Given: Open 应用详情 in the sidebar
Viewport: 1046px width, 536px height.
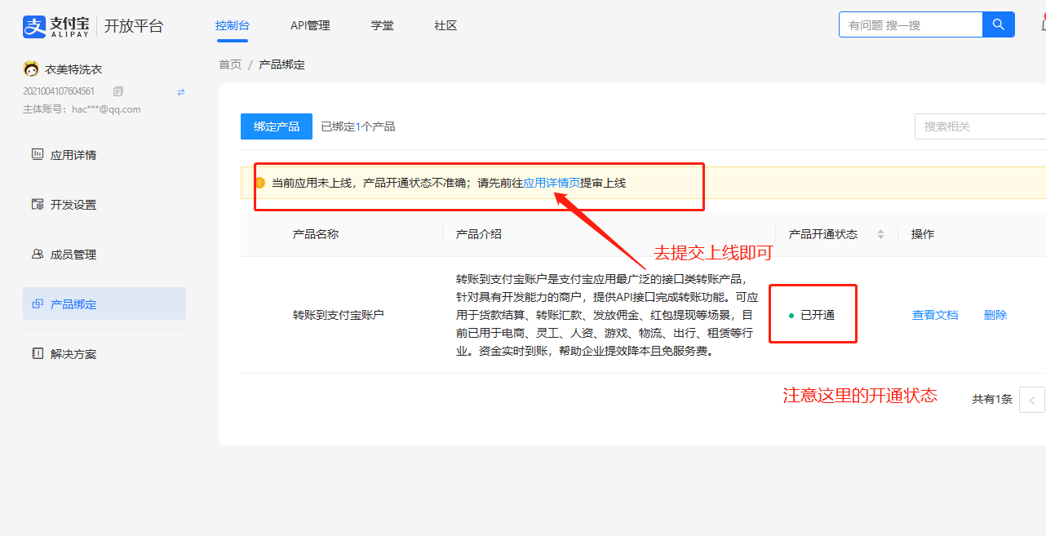Looking at the screenshot, I should 73,155.
